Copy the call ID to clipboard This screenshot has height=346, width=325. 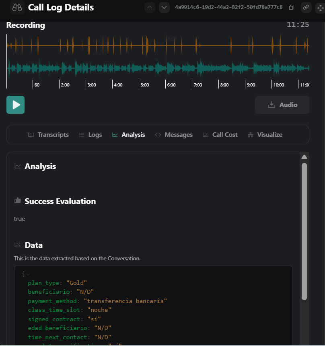[292, 7]
